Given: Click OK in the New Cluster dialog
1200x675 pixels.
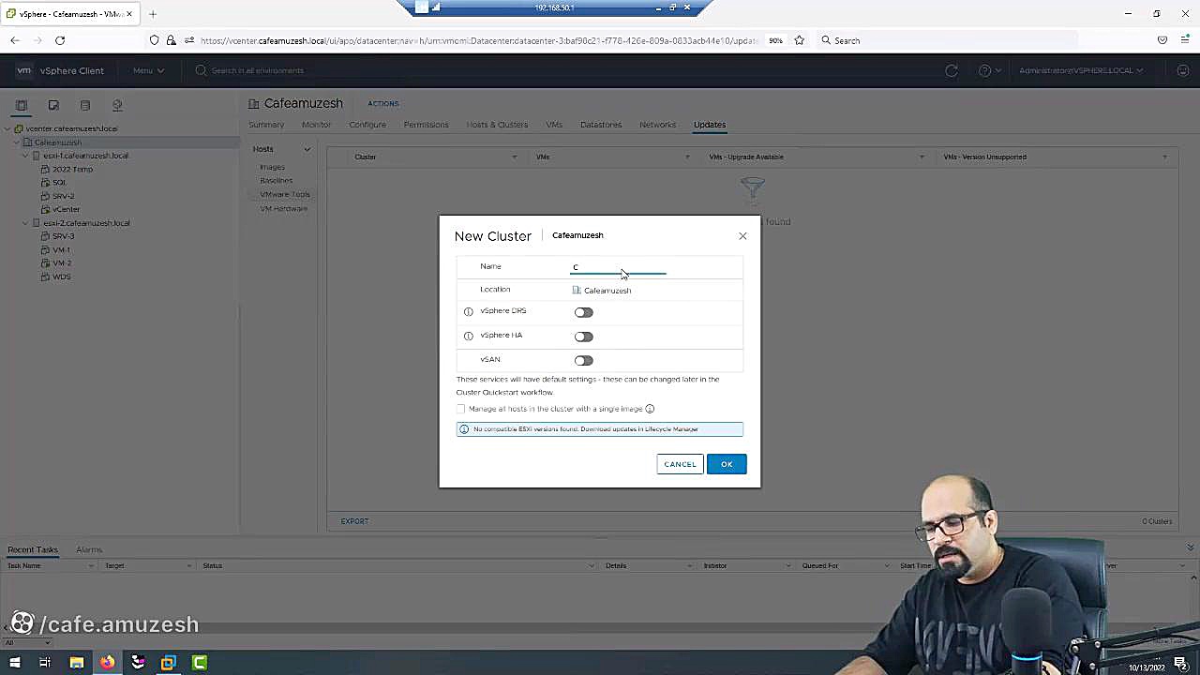Looking at the screenshot, I should pos(727,464).
